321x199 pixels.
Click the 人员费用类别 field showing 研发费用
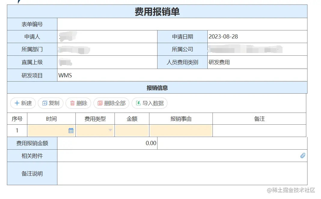pos(257,62)
